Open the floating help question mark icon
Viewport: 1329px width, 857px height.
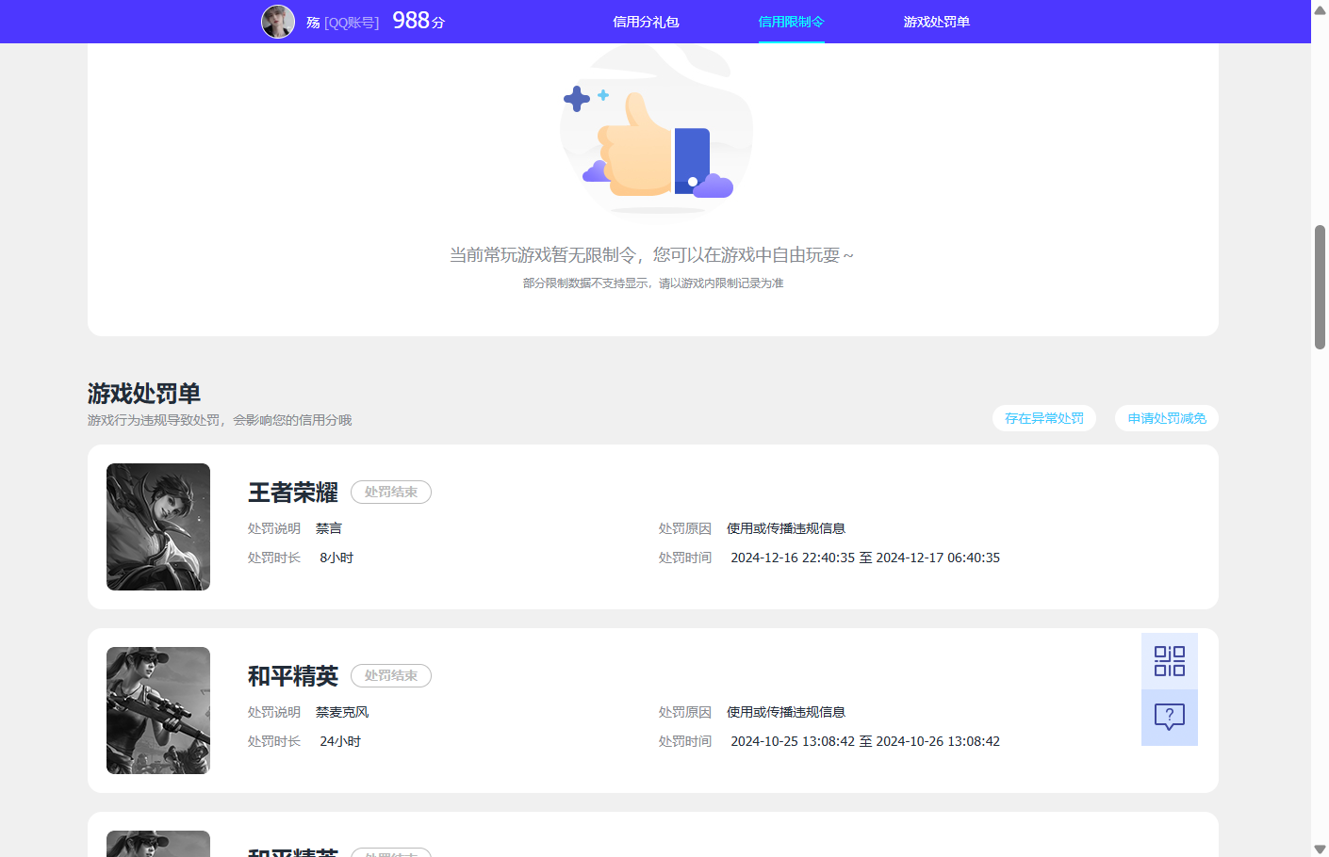tap(1169, 718)
